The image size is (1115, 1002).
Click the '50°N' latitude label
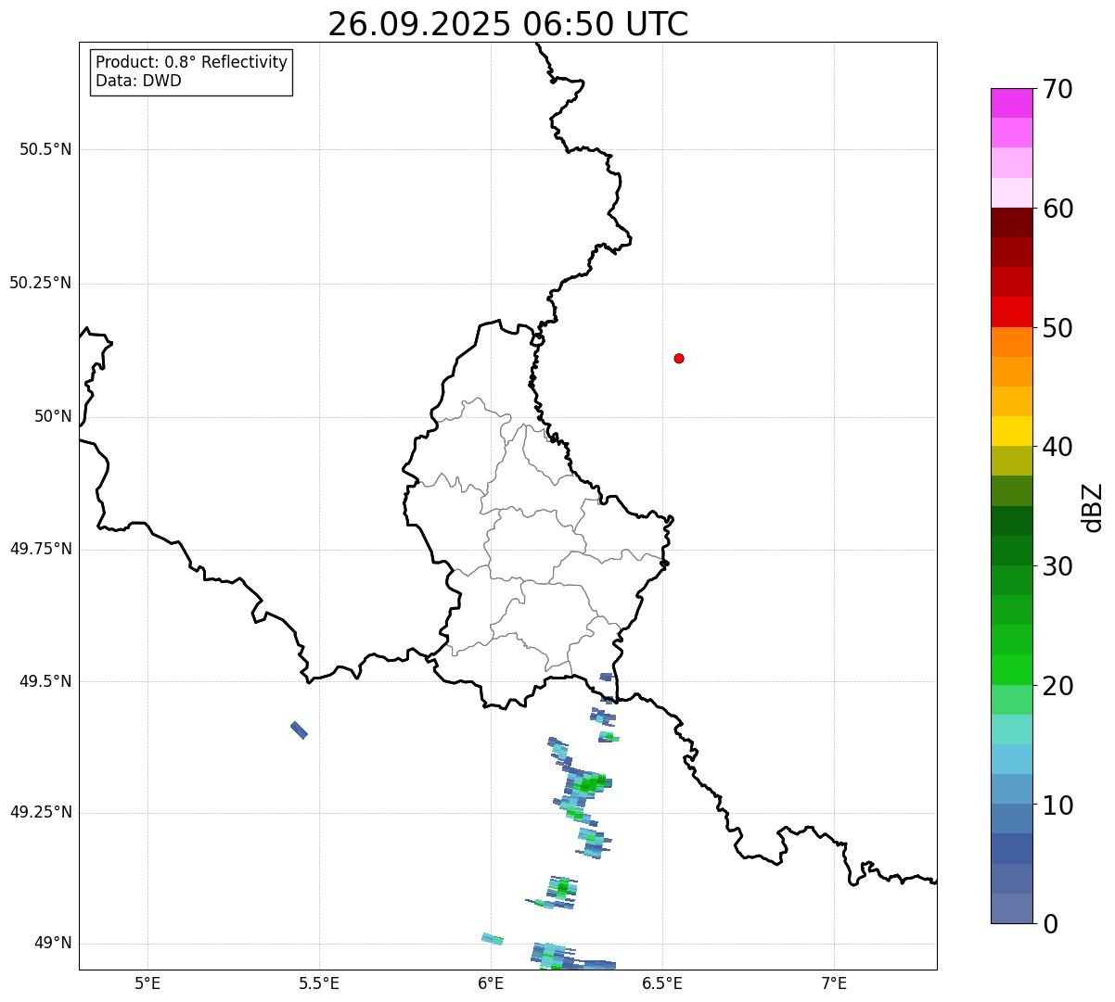[x=53, y=417]
